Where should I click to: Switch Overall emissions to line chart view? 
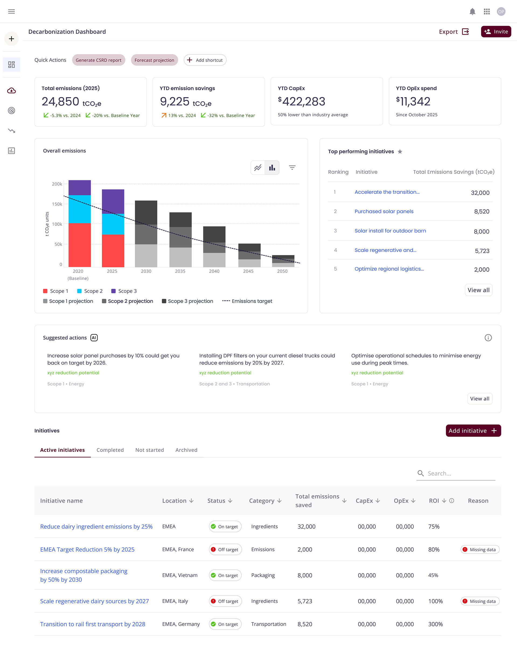[258, 168]
